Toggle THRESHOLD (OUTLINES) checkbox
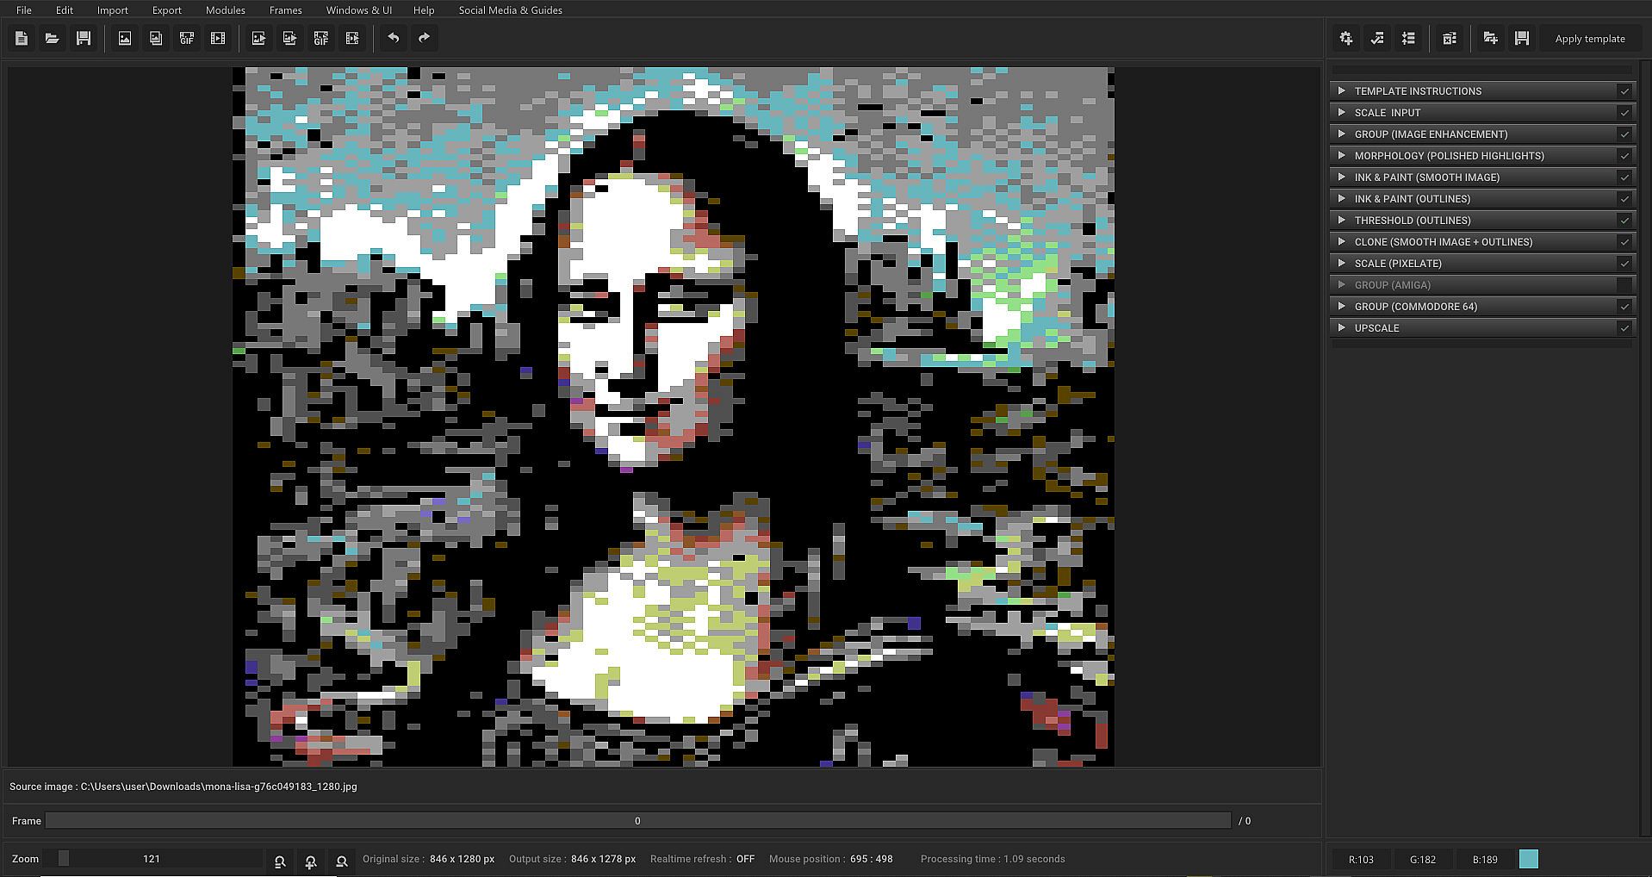1652x877 pixels. pyautogui.click(x=1624, y=221)
